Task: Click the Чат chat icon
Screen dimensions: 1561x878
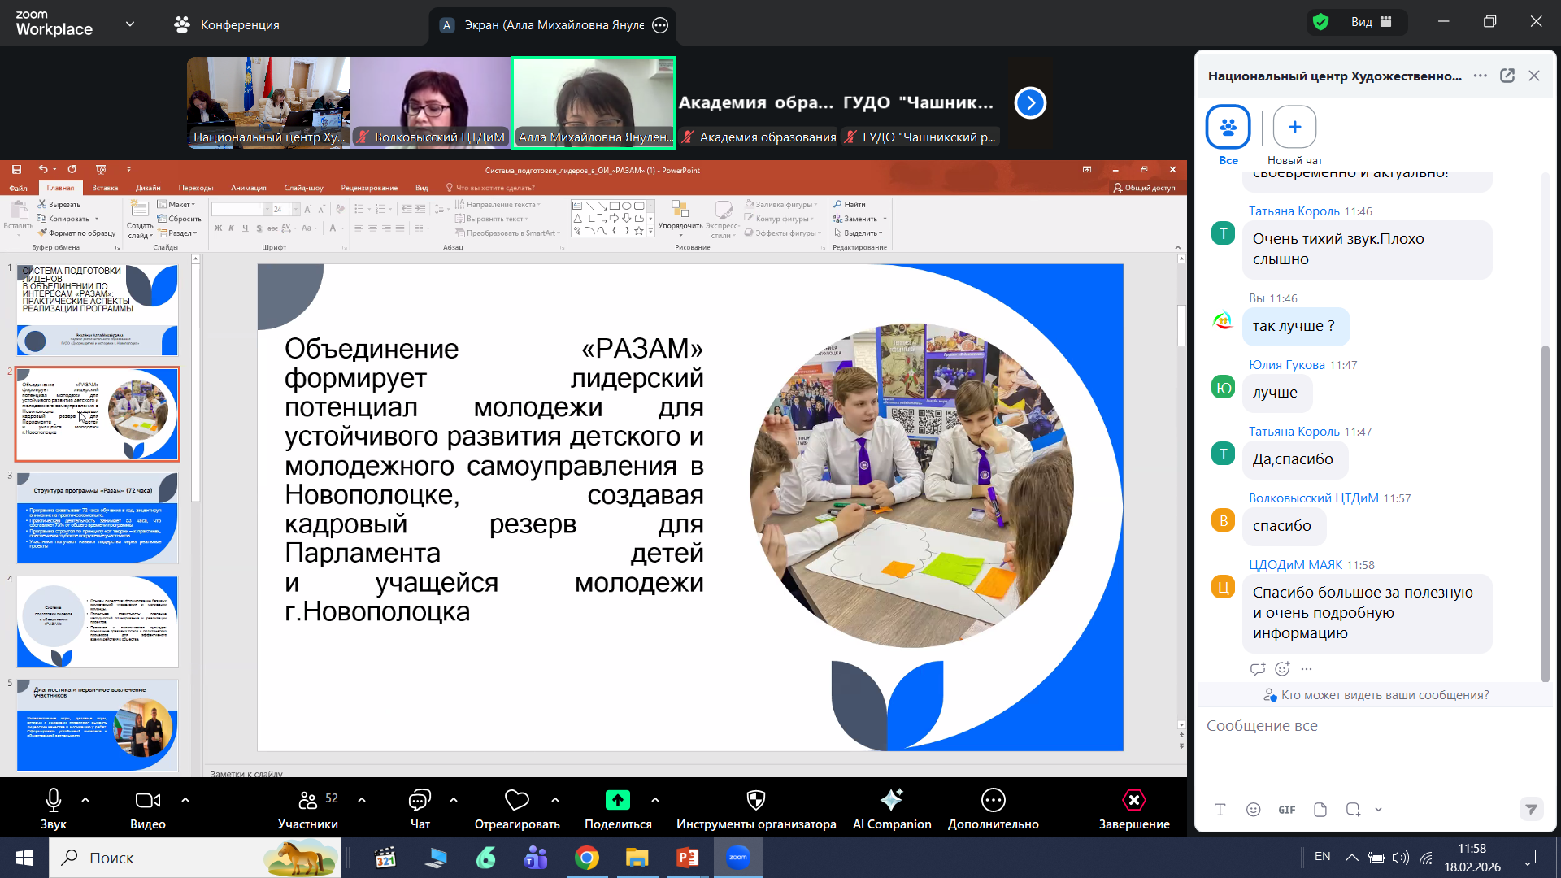Action: [x=420, y=800]
